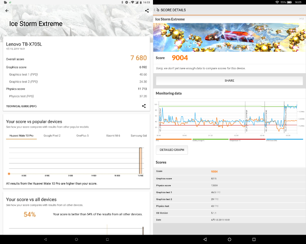
Task: Tap the blue CPU clock legend bar
Action: 284,139
